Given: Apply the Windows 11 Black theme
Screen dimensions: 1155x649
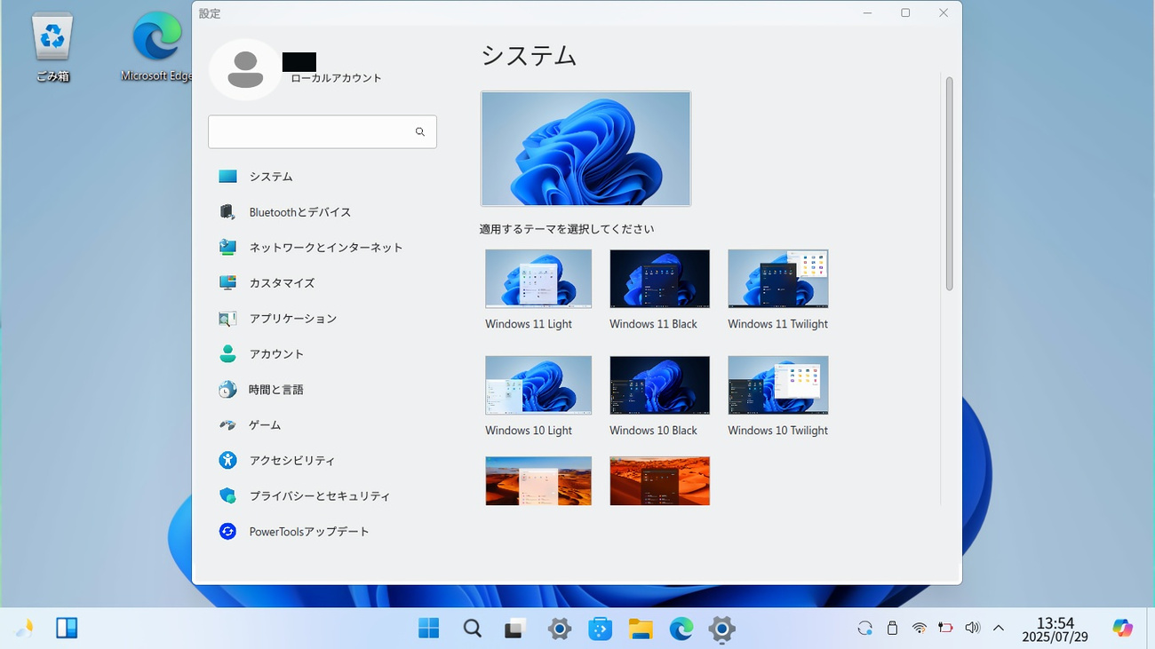Looking at the screenshot, I should pos(659,290).
